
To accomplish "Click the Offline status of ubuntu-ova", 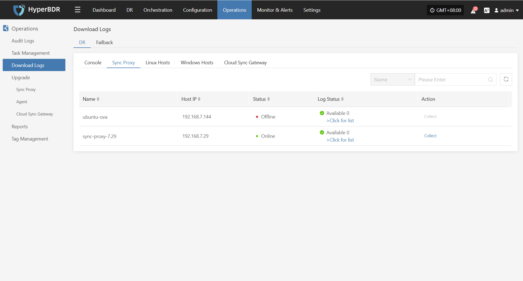I will point(266,117).
